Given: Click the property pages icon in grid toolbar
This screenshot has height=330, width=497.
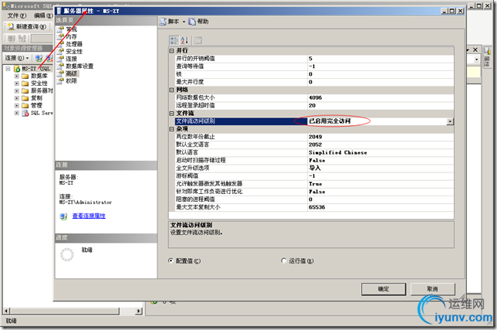Looking at the screenshot, I should click(x=198, y=40).
